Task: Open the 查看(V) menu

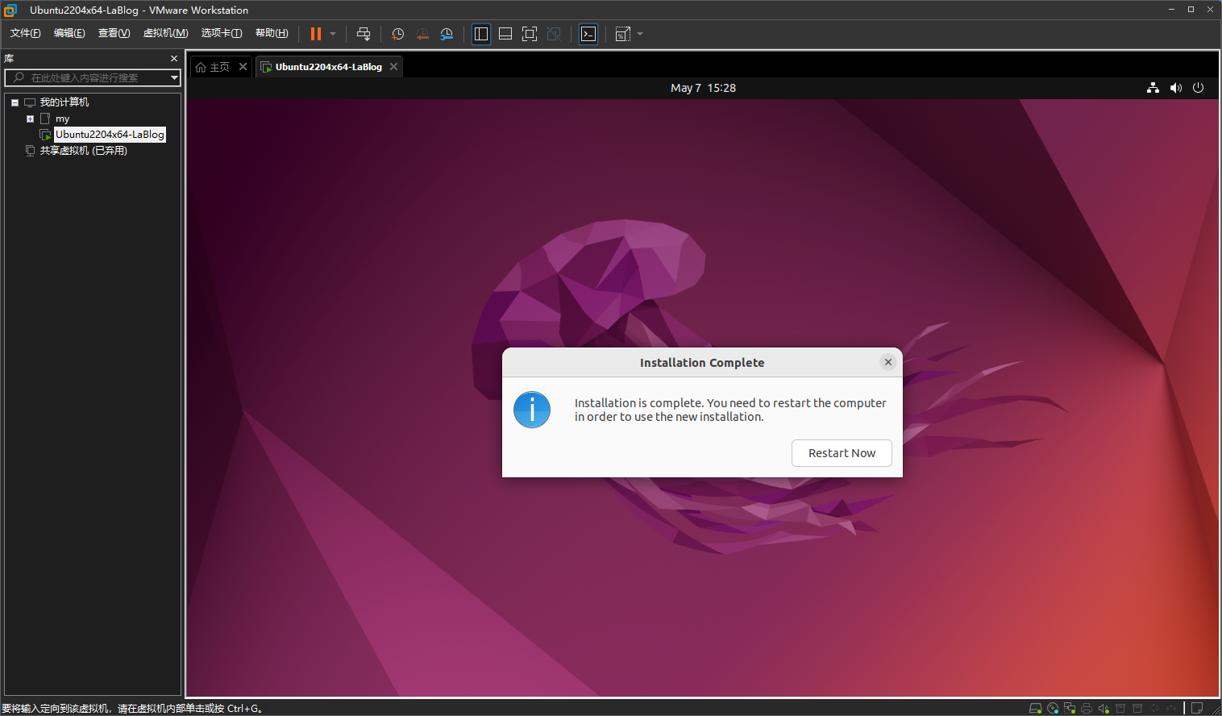Action: pyautogui.click(x=114, y=33)
